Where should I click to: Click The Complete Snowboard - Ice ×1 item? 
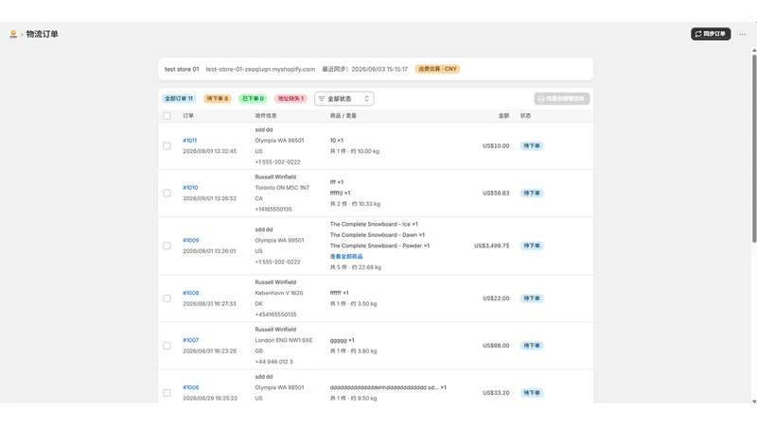[374, 224]
